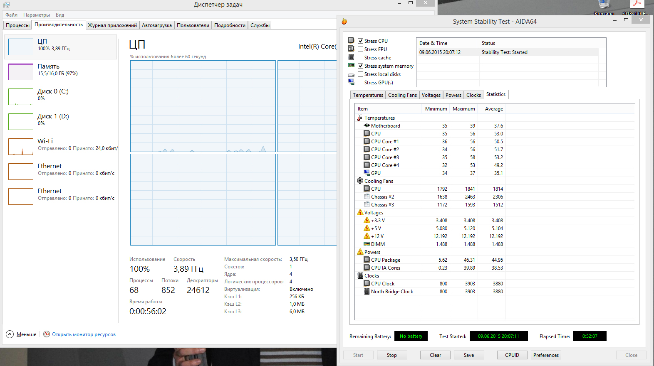Click the Voltages warning triangle icon
654x366 pixels.
(360, 212)
